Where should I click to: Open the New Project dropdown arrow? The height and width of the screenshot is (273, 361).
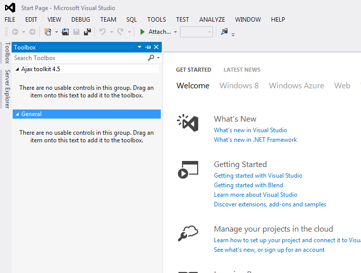[57, 32]
